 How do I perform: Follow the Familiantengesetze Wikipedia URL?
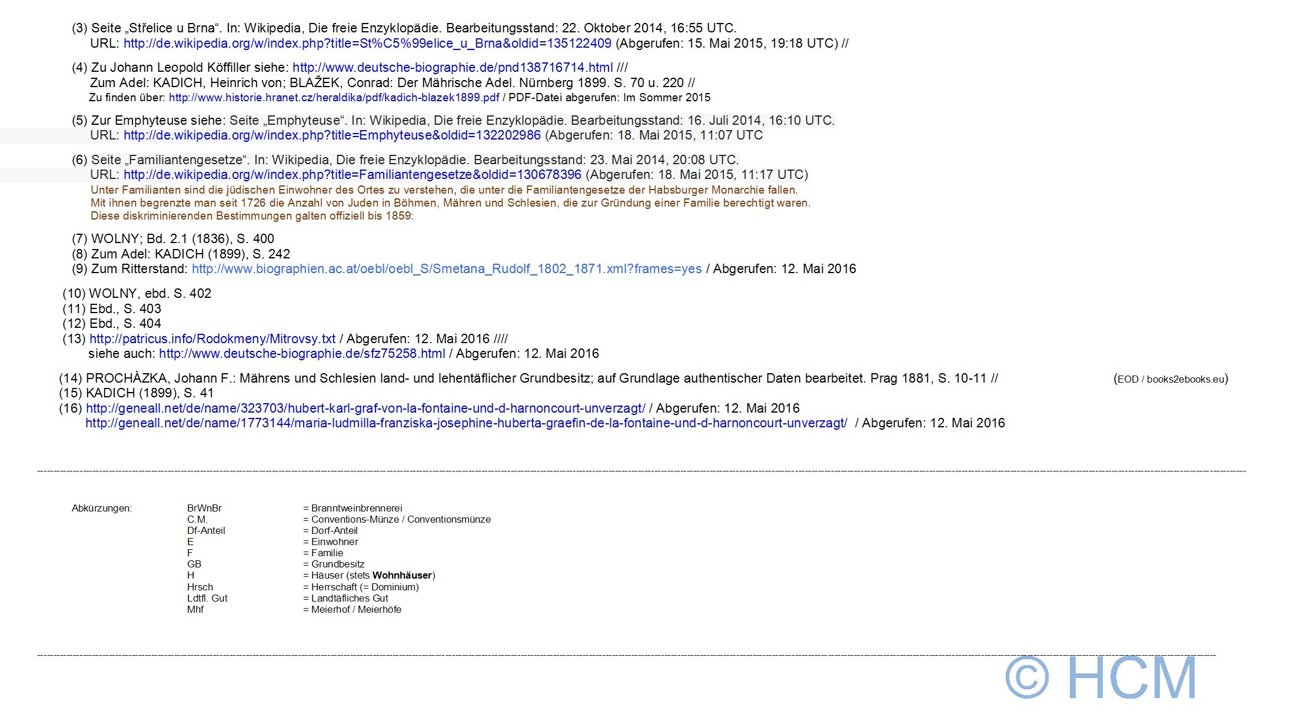pos(352,175)
